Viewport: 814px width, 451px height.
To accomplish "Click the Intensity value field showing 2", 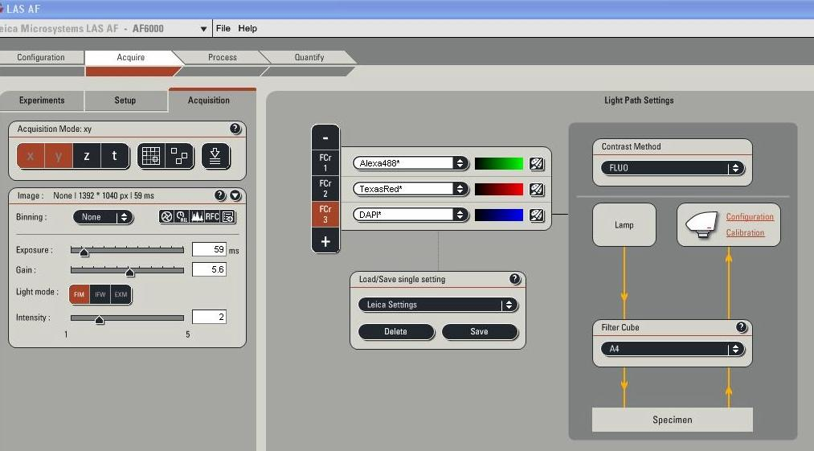I will tap(209, 317).
